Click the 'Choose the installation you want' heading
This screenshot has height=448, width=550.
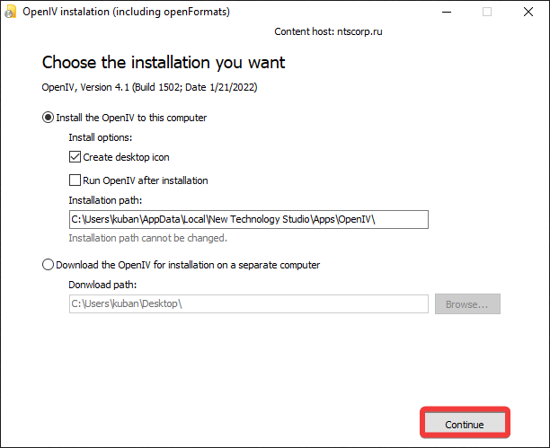coord(164,63)
